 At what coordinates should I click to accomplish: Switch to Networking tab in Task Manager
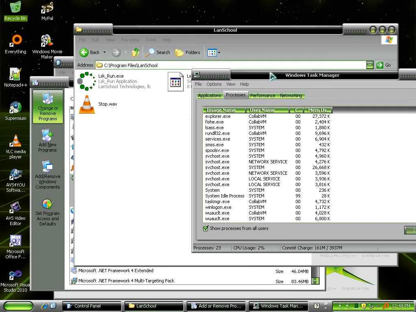coord(291,95)
